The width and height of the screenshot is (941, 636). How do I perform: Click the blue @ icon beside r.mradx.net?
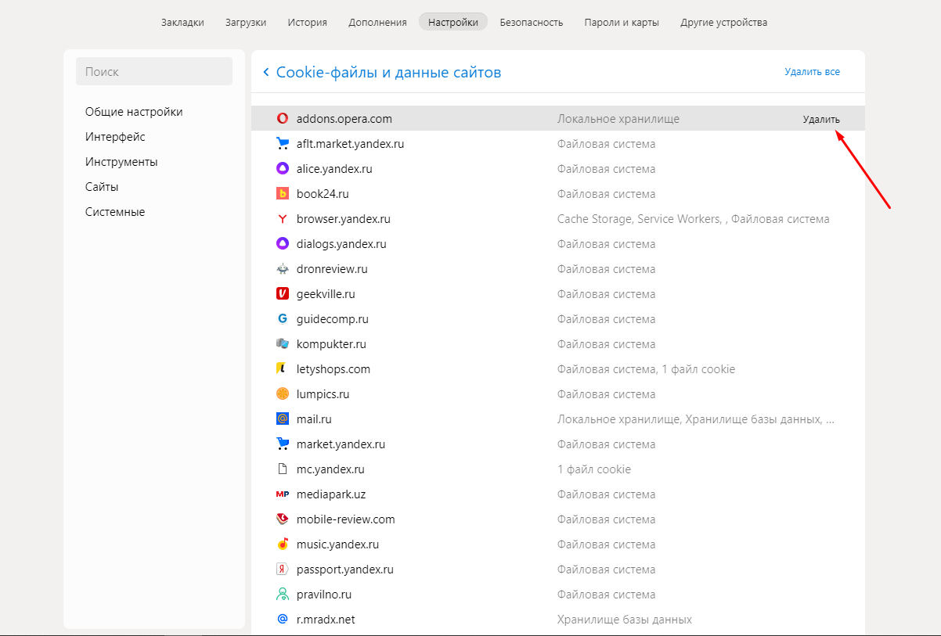pyautogui.click(x=283, y=620)
